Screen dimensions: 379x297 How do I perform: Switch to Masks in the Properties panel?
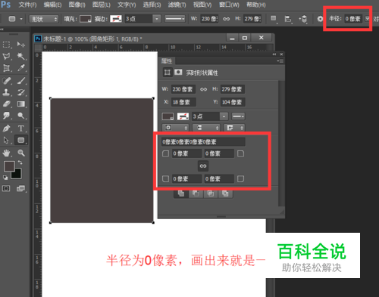178,73
